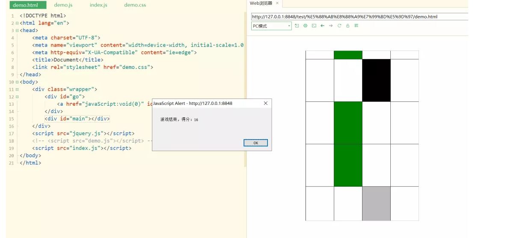Viewport: 505px width, 238px height.
Task: Click the lock icon in browser toolbar
Action: tap(348, 26)
